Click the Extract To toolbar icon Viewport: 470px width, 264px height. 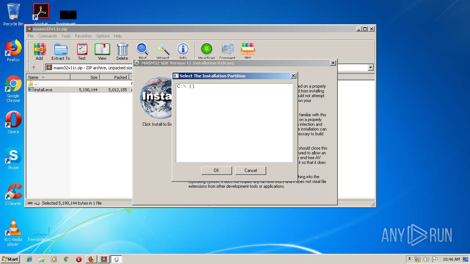(x=61, y=51)
